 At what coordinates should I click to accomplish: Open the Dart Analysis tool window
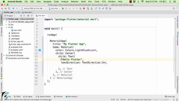72,97
